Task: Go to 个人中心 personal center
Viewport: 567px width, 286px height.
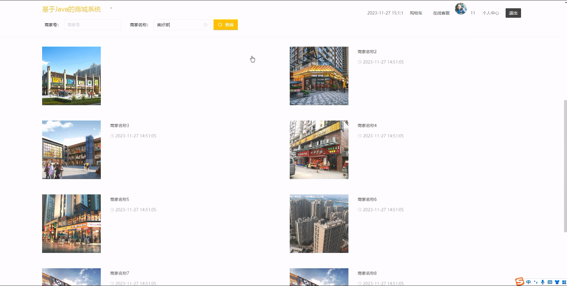Action: click(490, 13)
